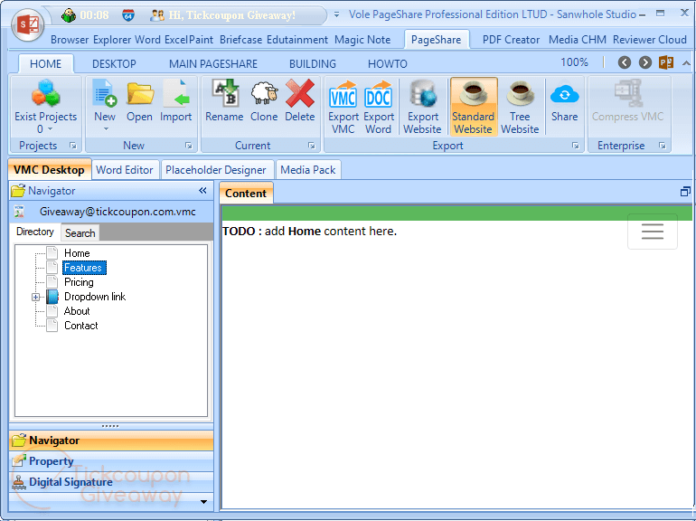This screenshot has height=521, width=696.
Task: Restore the Content panel window icon
Action: [x=685, y=192]
